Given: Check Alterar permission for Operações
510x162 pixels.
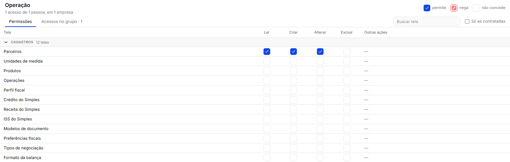Looking at the screenshot, I should pyautogui.click(x=320, y=81).
